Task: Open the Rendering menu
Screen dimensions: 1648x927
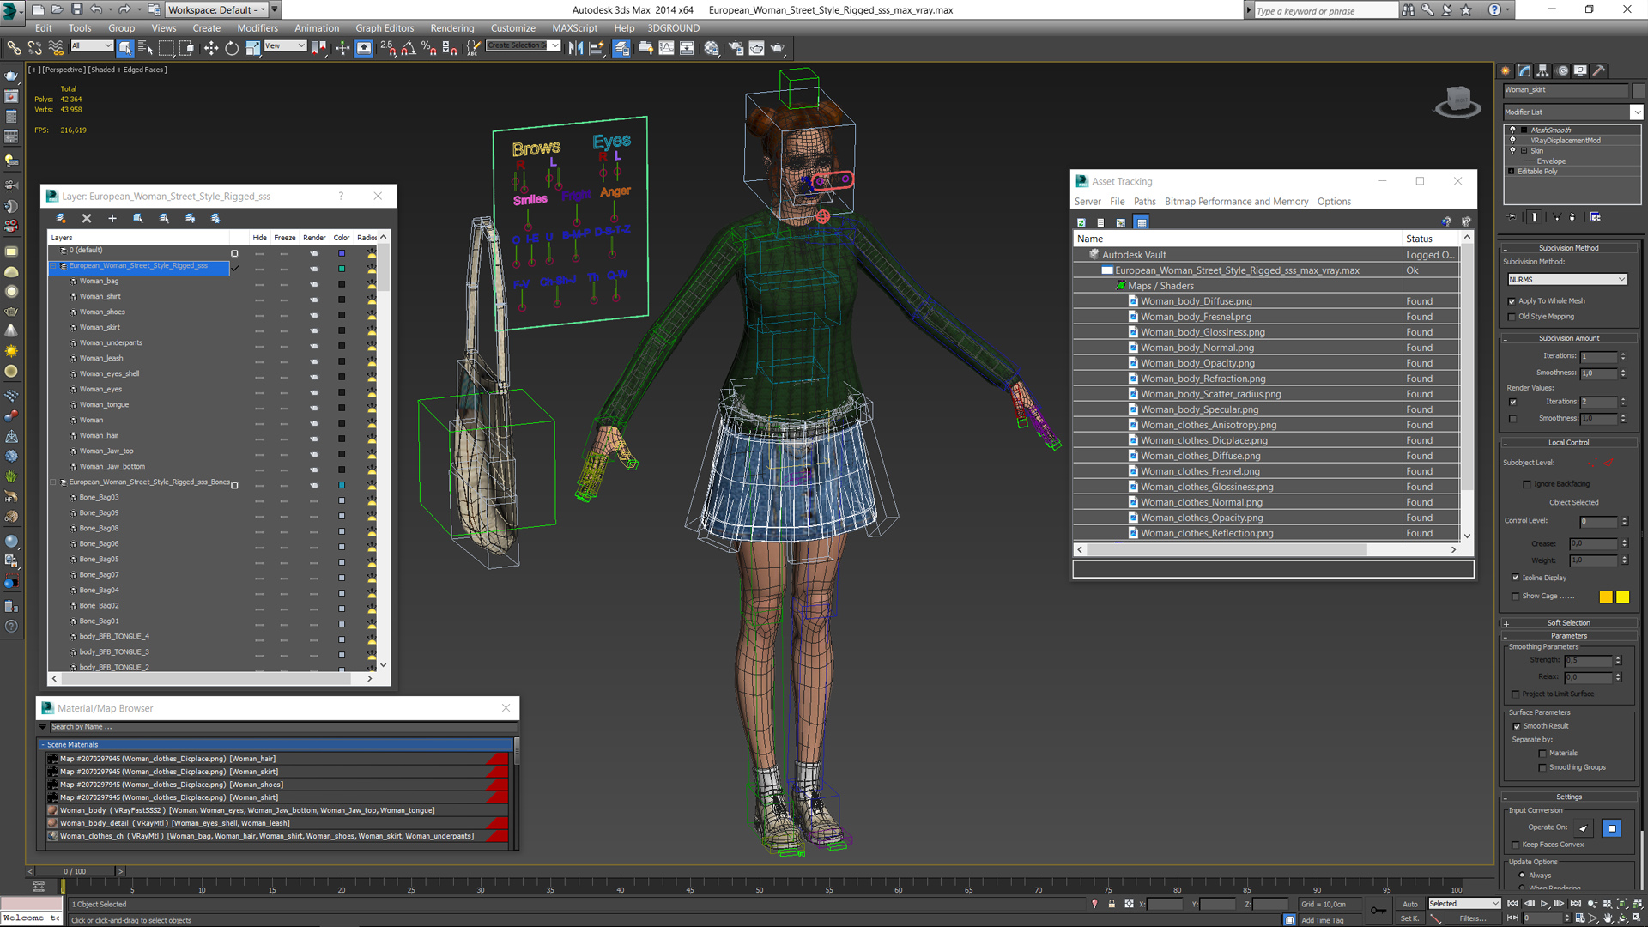Action: coord(452,28)
